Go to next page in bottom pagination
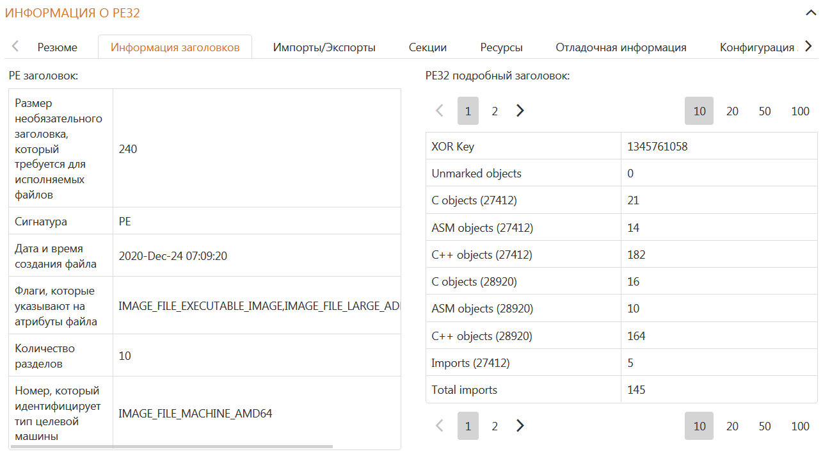The height and width of the screenshot is (454, 823). (x=520, y=426)
